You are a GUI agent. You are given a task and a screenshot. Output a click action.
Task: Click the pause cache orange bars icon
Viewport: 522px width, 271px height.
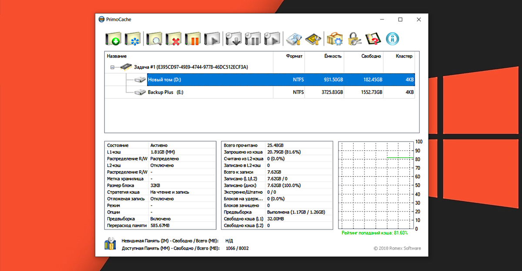coord(193,39)
